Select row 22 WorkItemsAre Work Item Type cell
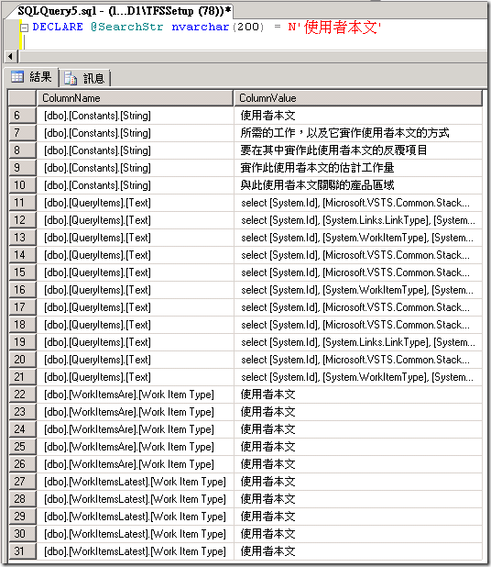The image size is (491, 567). (x=135, y=395)
